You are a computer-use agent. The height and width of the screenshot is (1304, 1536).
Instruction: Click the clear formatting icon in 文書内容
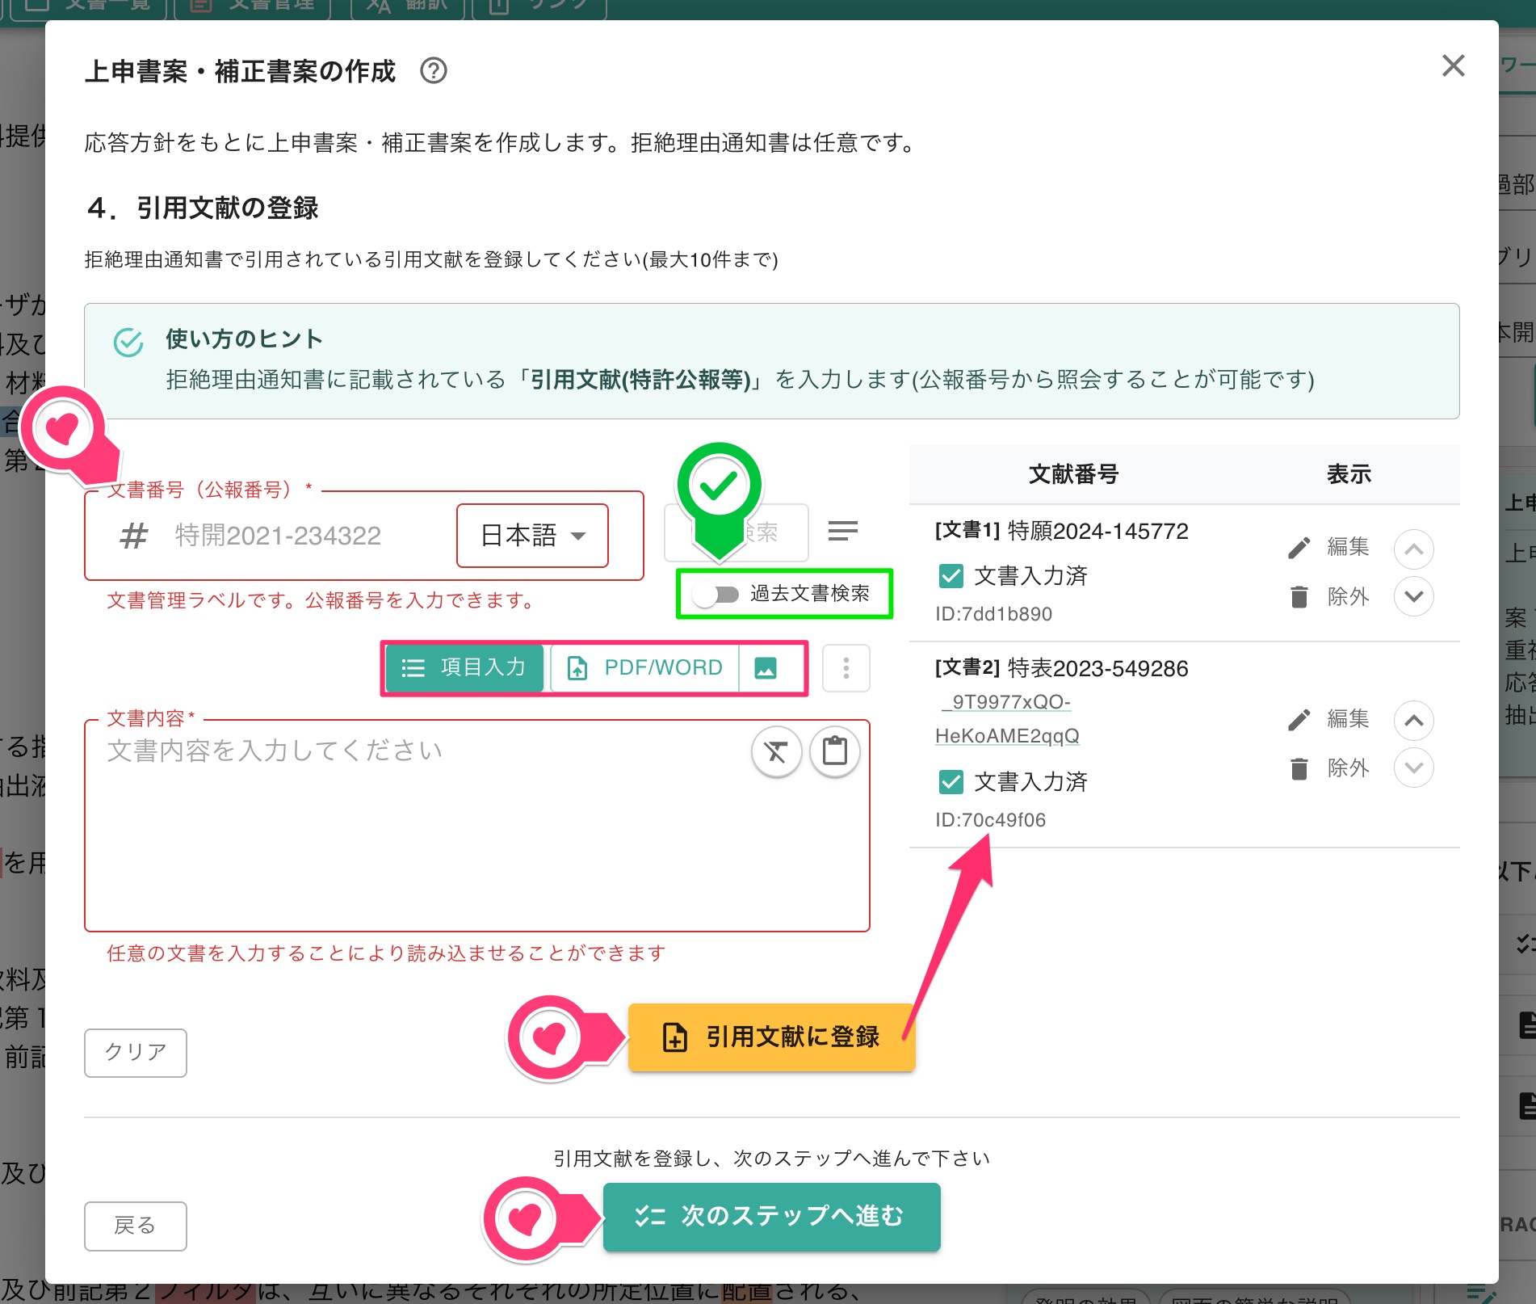(x=776, y=752)
